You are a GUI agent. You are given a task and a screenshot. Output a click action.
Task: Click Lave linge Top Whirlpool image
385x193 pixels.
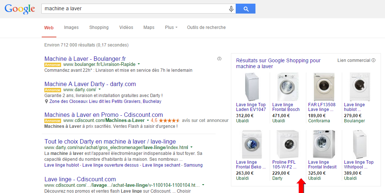click(x=360, y=144)
